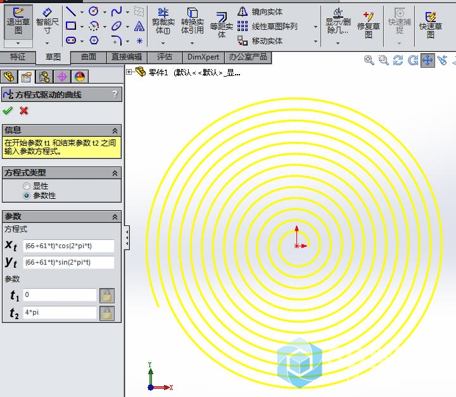Click the Exit Sketch (退出草图) button
456x397 pixels.
click(18, 22)
